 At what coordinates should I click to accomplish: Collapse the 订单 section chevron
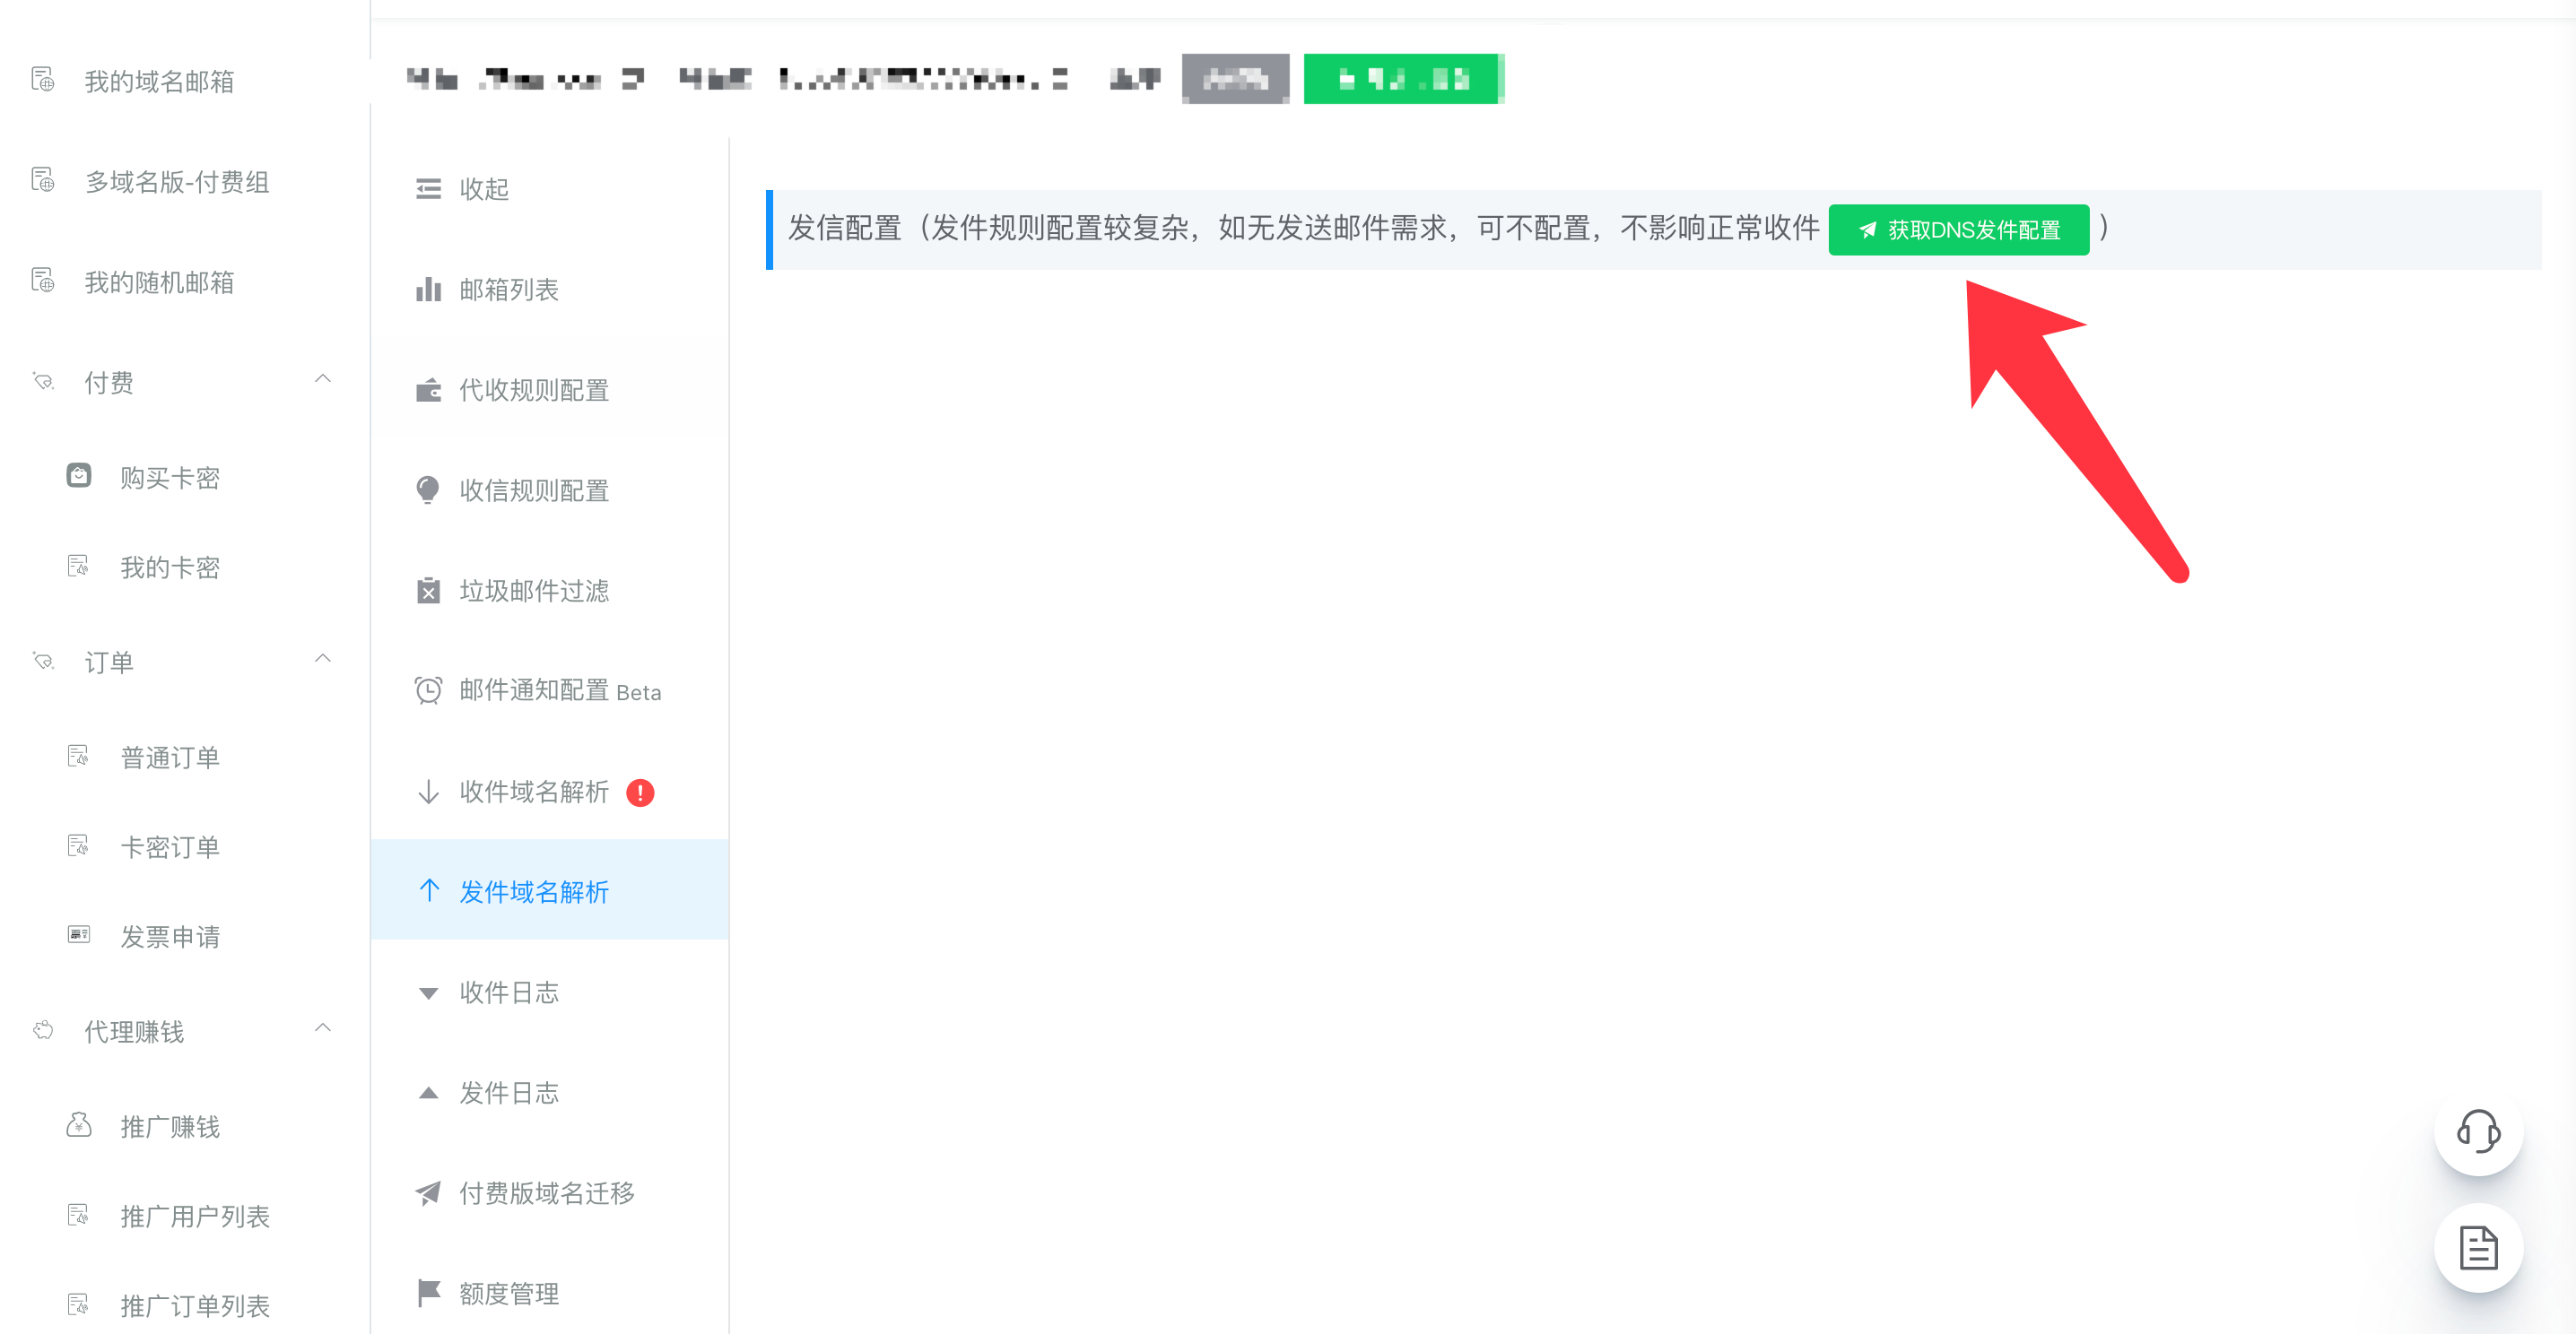click(x=322, y=660)
